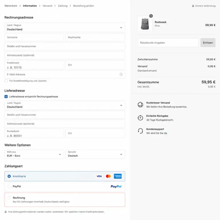Open the Währung dropdown
Screen dimensions: 220x220
(x=34, y=154)
